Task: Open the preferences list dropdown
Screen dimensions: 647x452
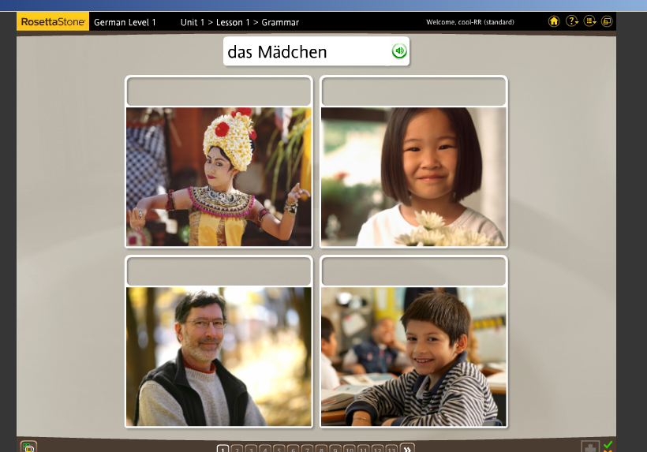Action: tap(589, 21)
